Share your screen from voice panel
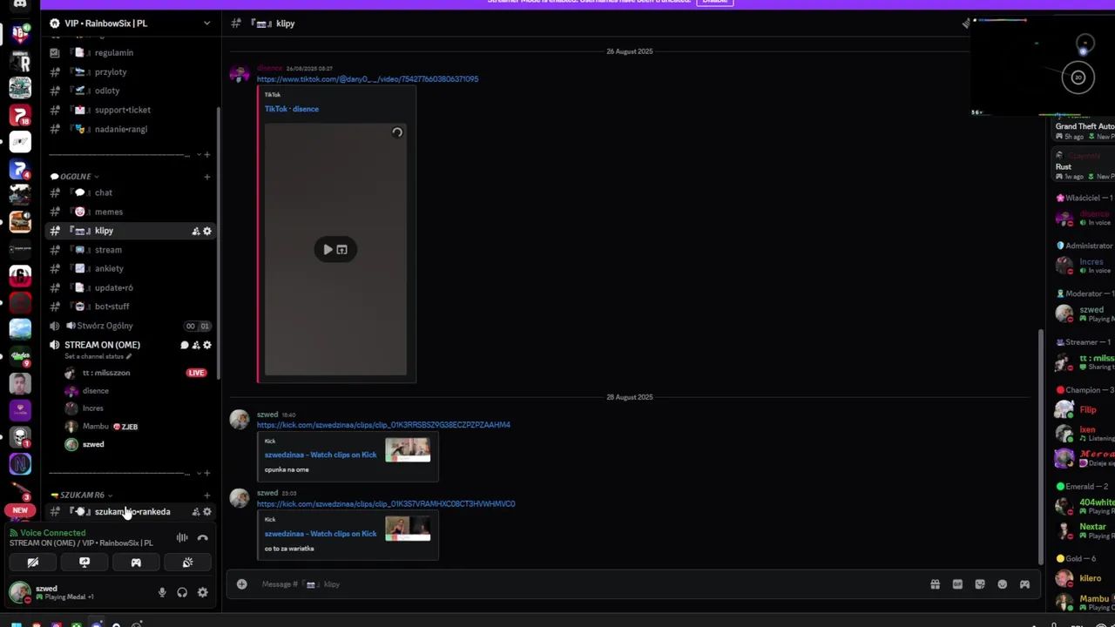The image size is (1115, 627). 84,563
